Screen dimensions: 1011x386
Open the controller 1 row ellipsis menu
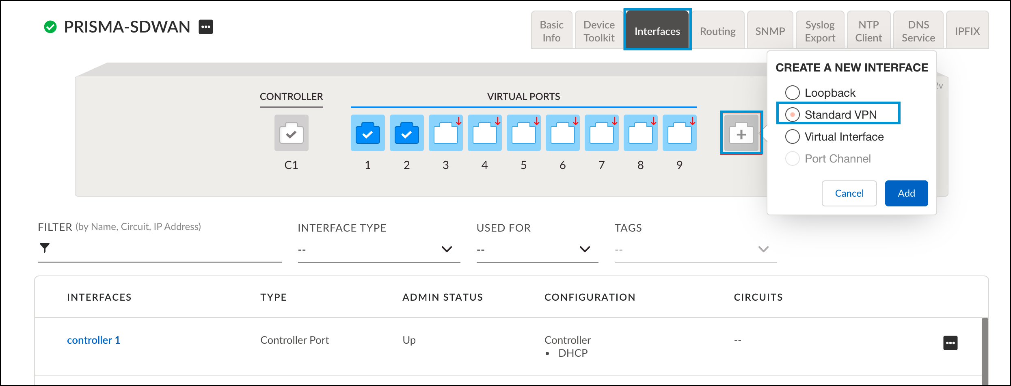[950, 343]
